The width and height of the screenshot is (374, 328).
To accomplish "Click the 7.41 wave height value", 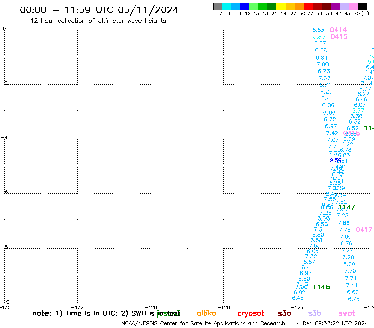I will [x=352, y=285].
